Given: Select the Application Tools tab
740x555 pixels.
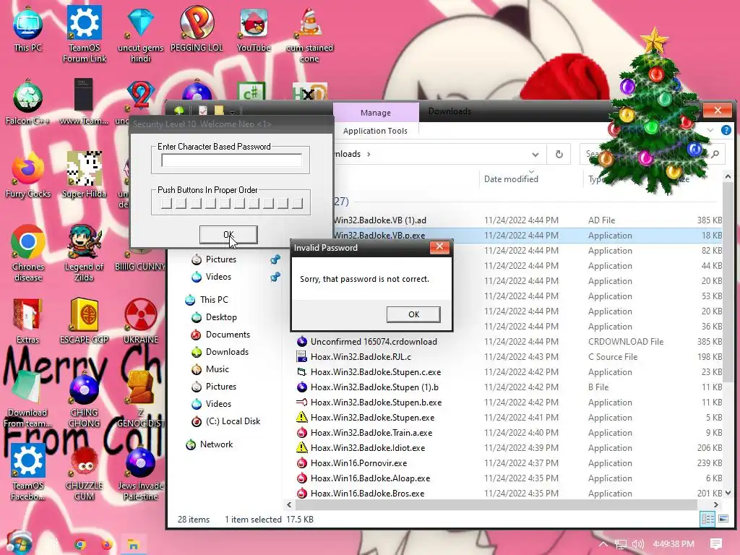Looking at the screenshot, I should tap(375, 131).
